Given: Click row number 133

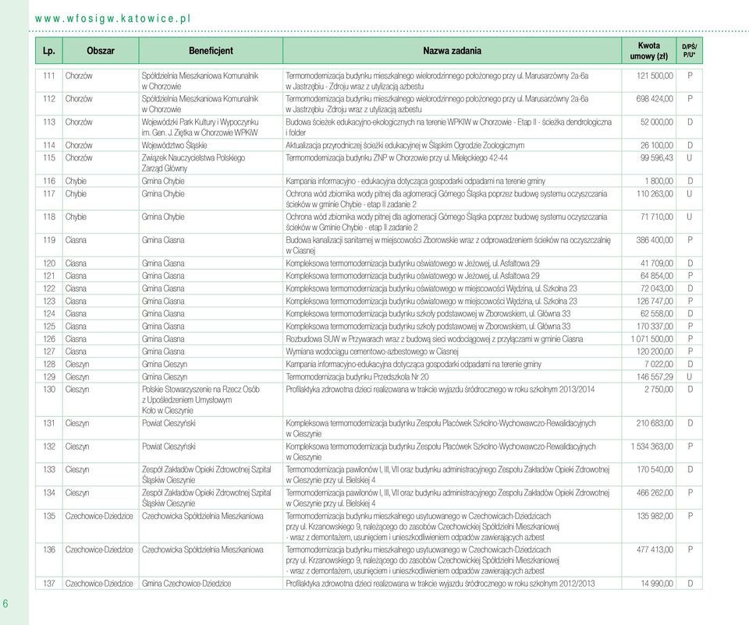Looking at the screenshot, I should pyautogui.click(x=49, y=469).
